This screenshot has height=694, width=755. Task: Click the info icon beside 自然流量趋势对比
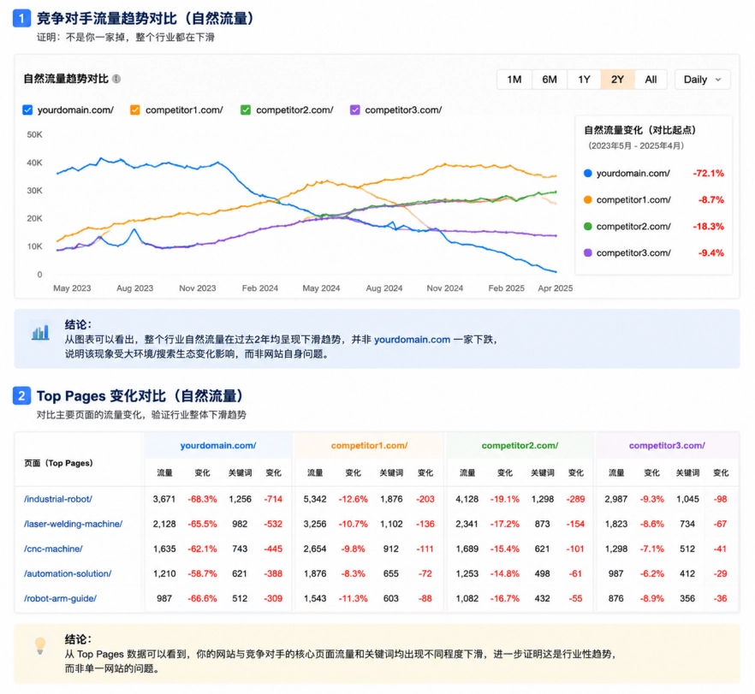click(116, 79)
